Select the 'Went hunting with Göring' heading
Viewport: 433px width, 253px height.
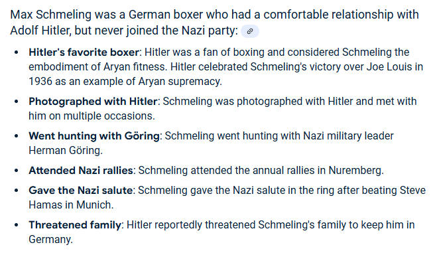click(x=94, y=135)
